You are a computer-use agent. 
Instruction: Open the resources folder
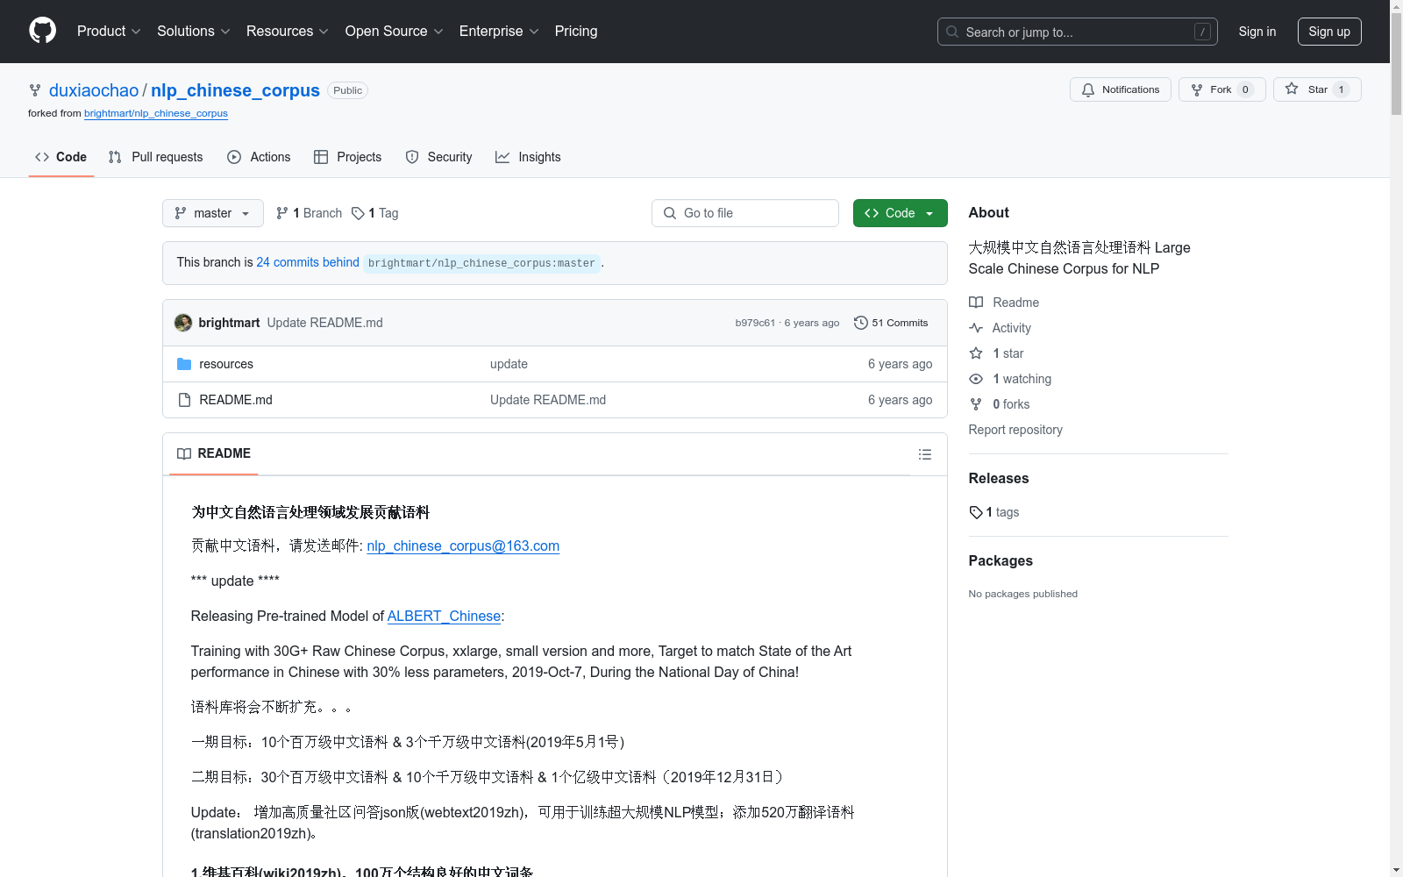click(226, 364)
